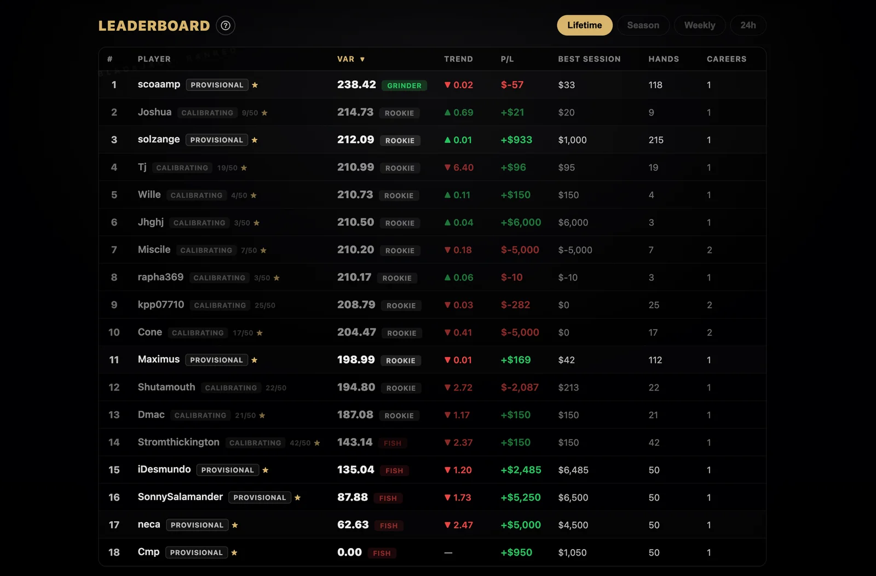Click the ROOKIE badge next to Joshua
The image size is (876, 576).
click(x=400, y=113)
